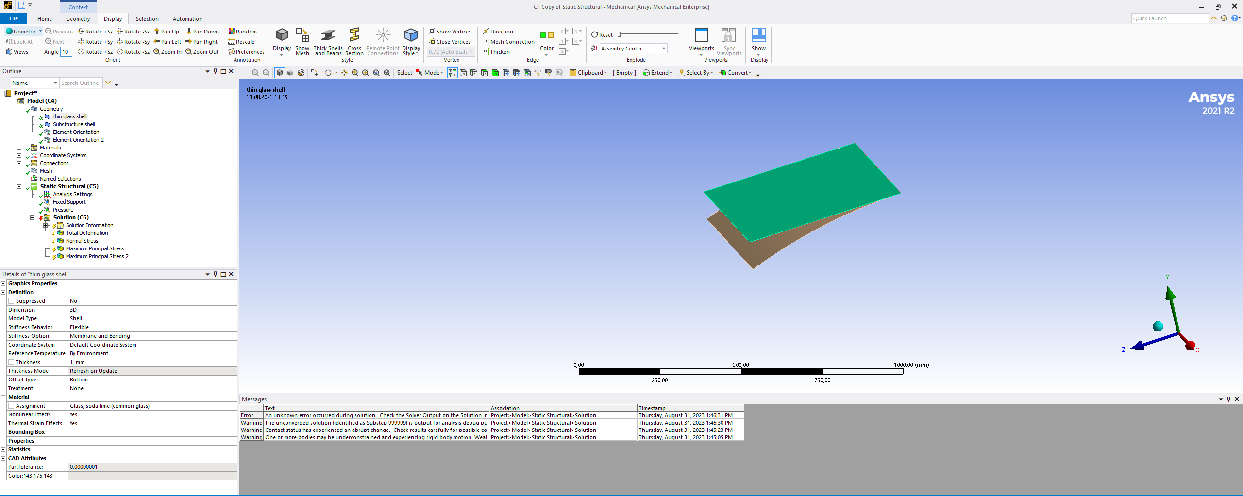The image size is (1243, 496).
Task: Click the Preferences annotation button
Action: point(246,52)
